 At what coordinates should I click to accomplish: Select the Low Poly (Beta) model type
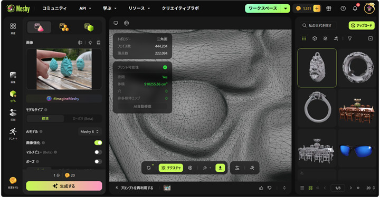click(x=83, y=119)
